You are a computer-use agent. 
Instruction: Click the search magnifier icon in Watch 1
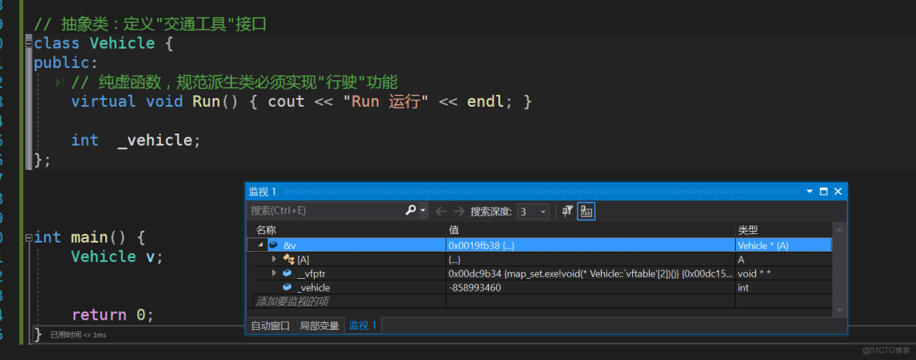[x=411, y=211]
